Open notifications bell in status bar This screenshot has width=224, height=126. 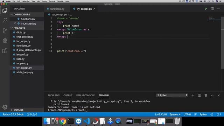pos(219,114)
